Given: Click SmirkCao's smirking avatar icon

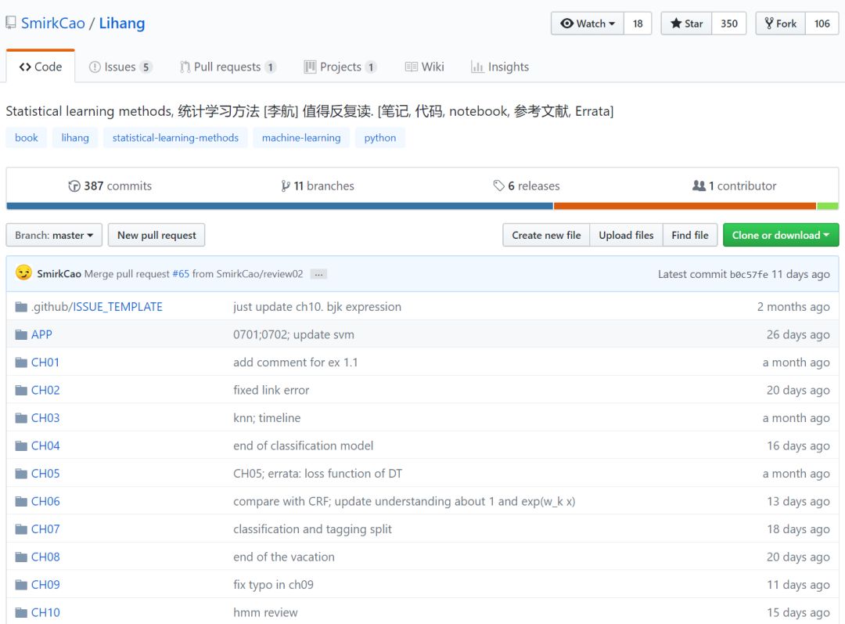Looking at the screenshot, I should pos(23,273).
